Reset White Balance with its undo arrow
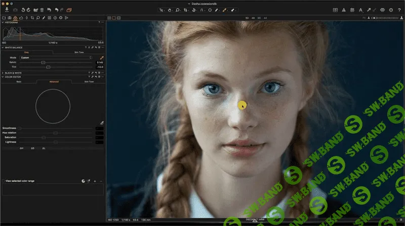Image resolution: width=405 pixels, height=226 pixels. [96, 47]
